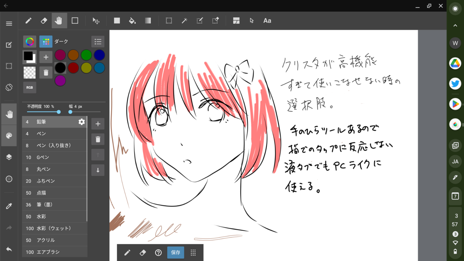Select the 水彩（ウェット） brush
This screenshot has height=261, width=464.
pyautogui.click(x=55, y=228)
